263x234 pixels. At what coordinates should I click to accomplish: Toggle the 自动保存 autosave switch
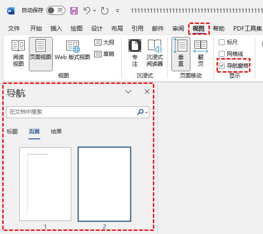pos(56,10)
